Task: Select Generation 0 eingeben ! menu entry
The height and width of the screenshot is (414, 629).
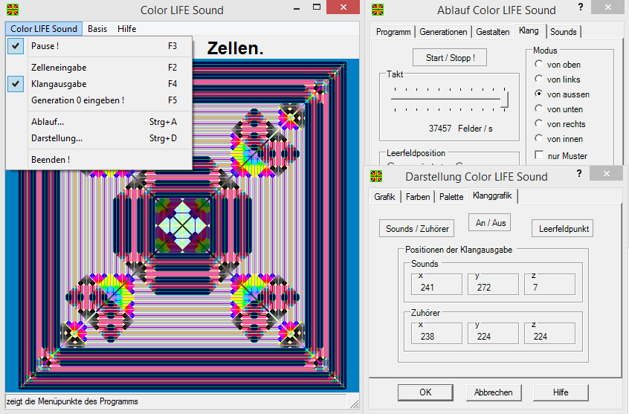Action: tap(99, 100)
